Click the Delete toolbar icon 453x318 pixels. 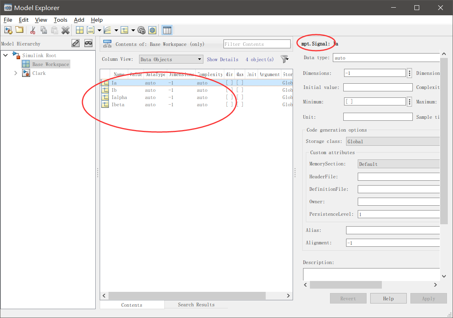(x=65, y=30)
